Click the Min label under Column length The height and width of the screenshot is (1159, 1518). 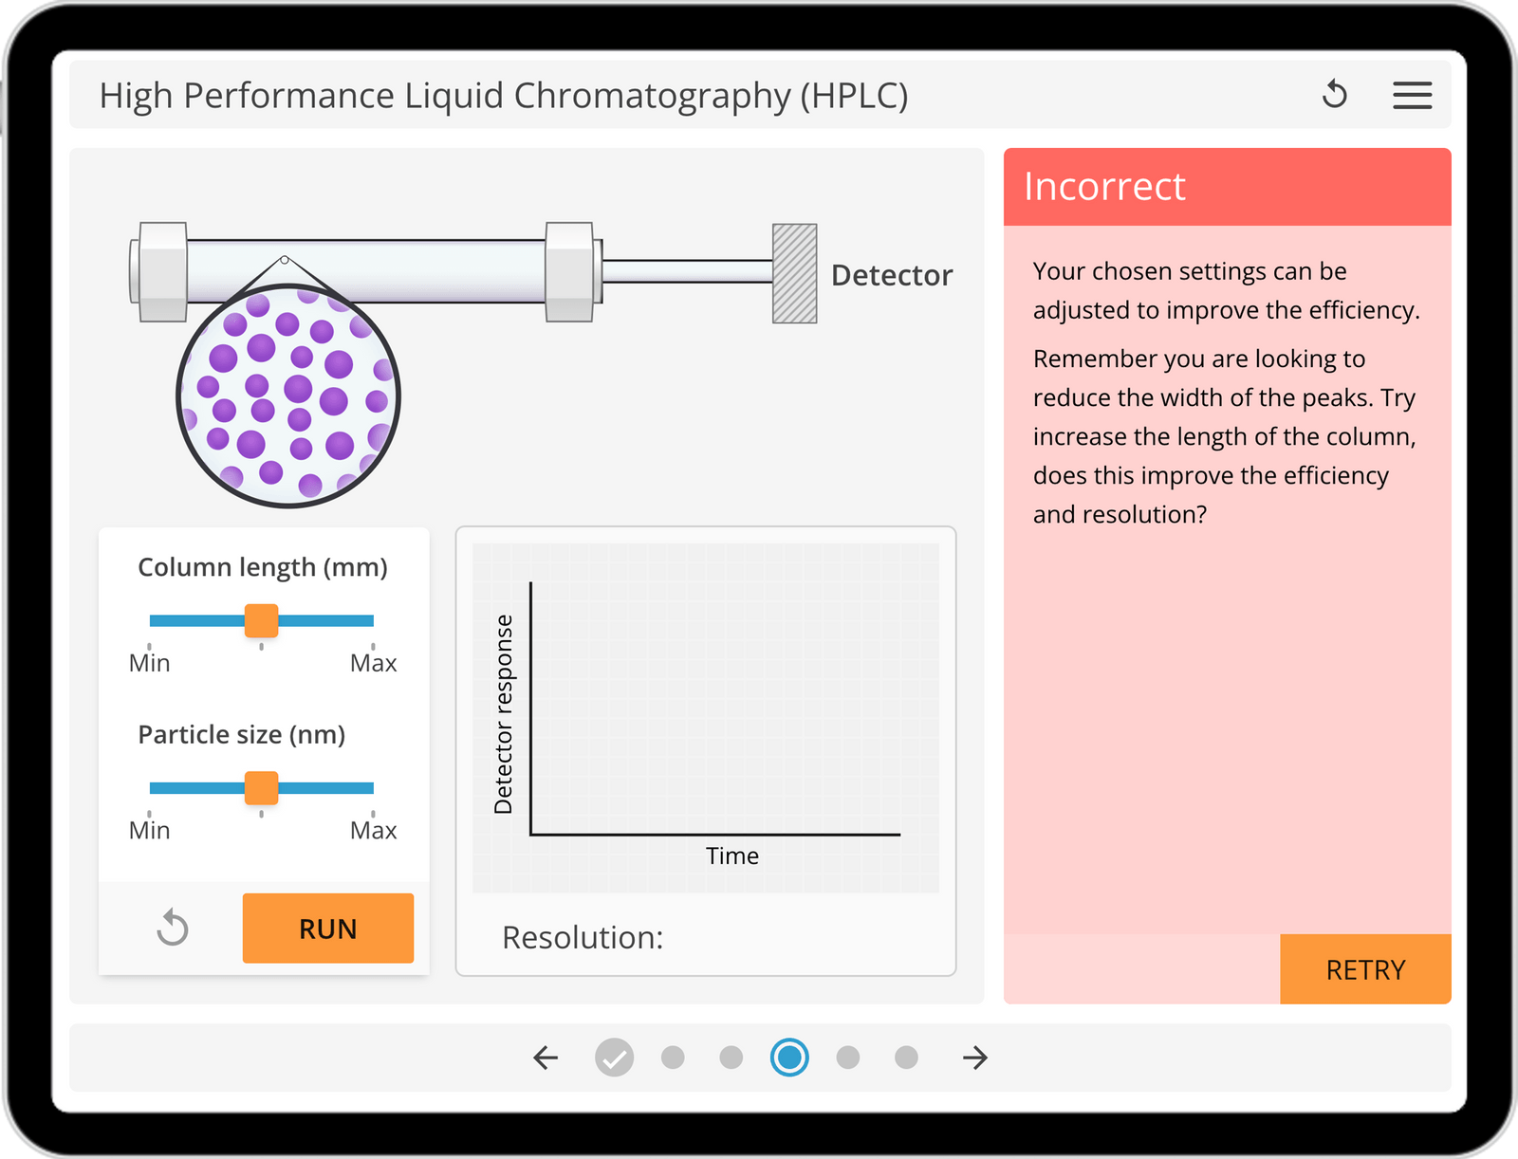click(149, 663)
